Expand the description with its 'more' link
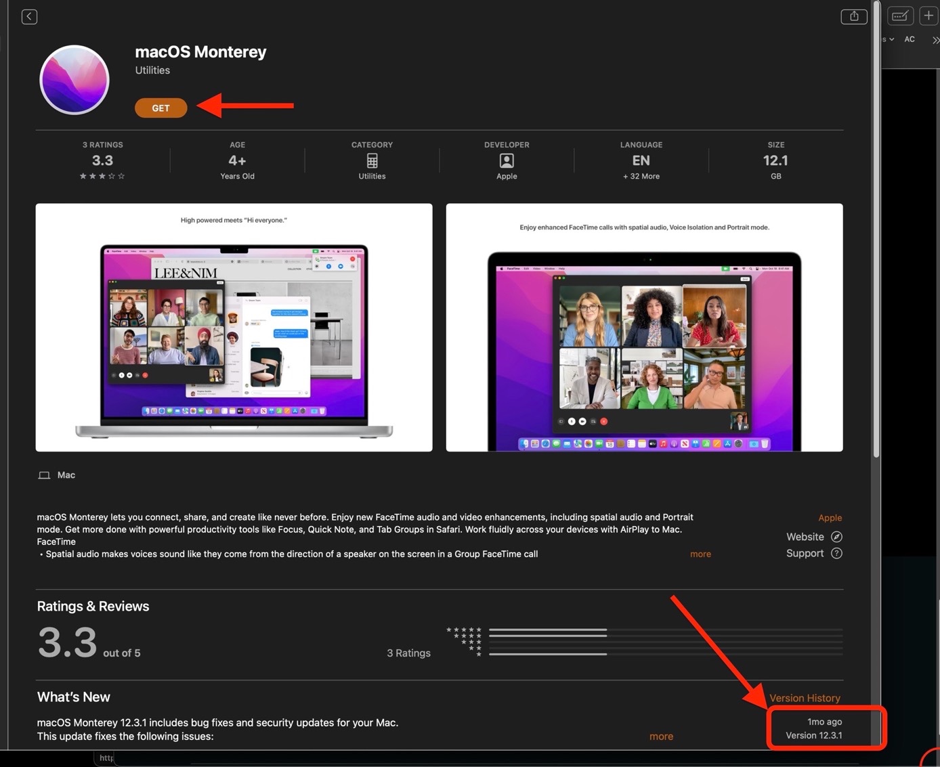The image size is (940, 767). click(x=700, y=554)
